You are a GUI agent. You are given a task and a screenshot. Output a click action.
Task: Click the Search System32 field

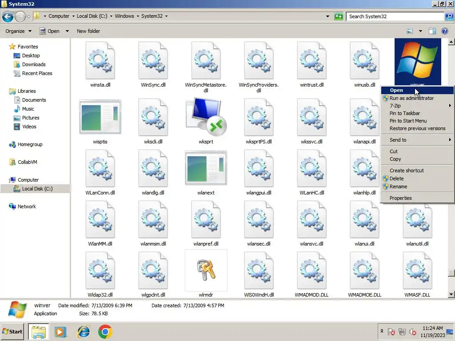click(x=395, y=16)
